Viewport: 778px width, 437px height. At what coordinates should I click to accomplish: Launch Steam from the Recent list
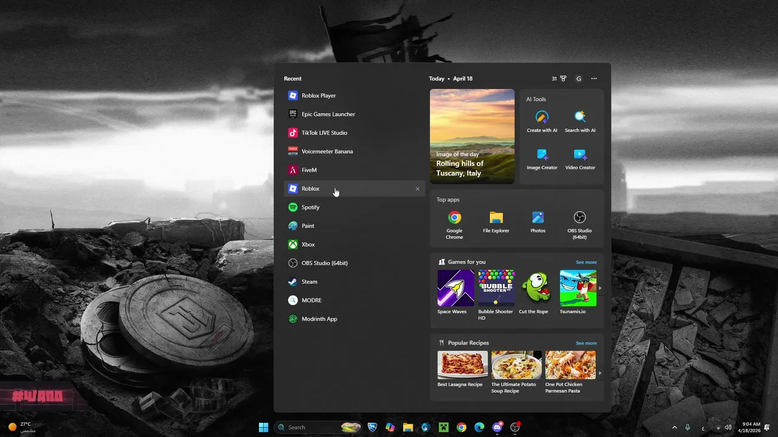click(354, 282)
